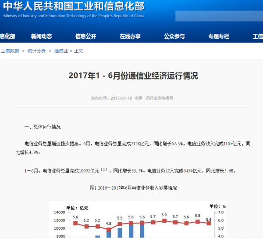
Task: Click the source 运行监测协调局 text
Action: pyautogui.click(x=160, y=98)
